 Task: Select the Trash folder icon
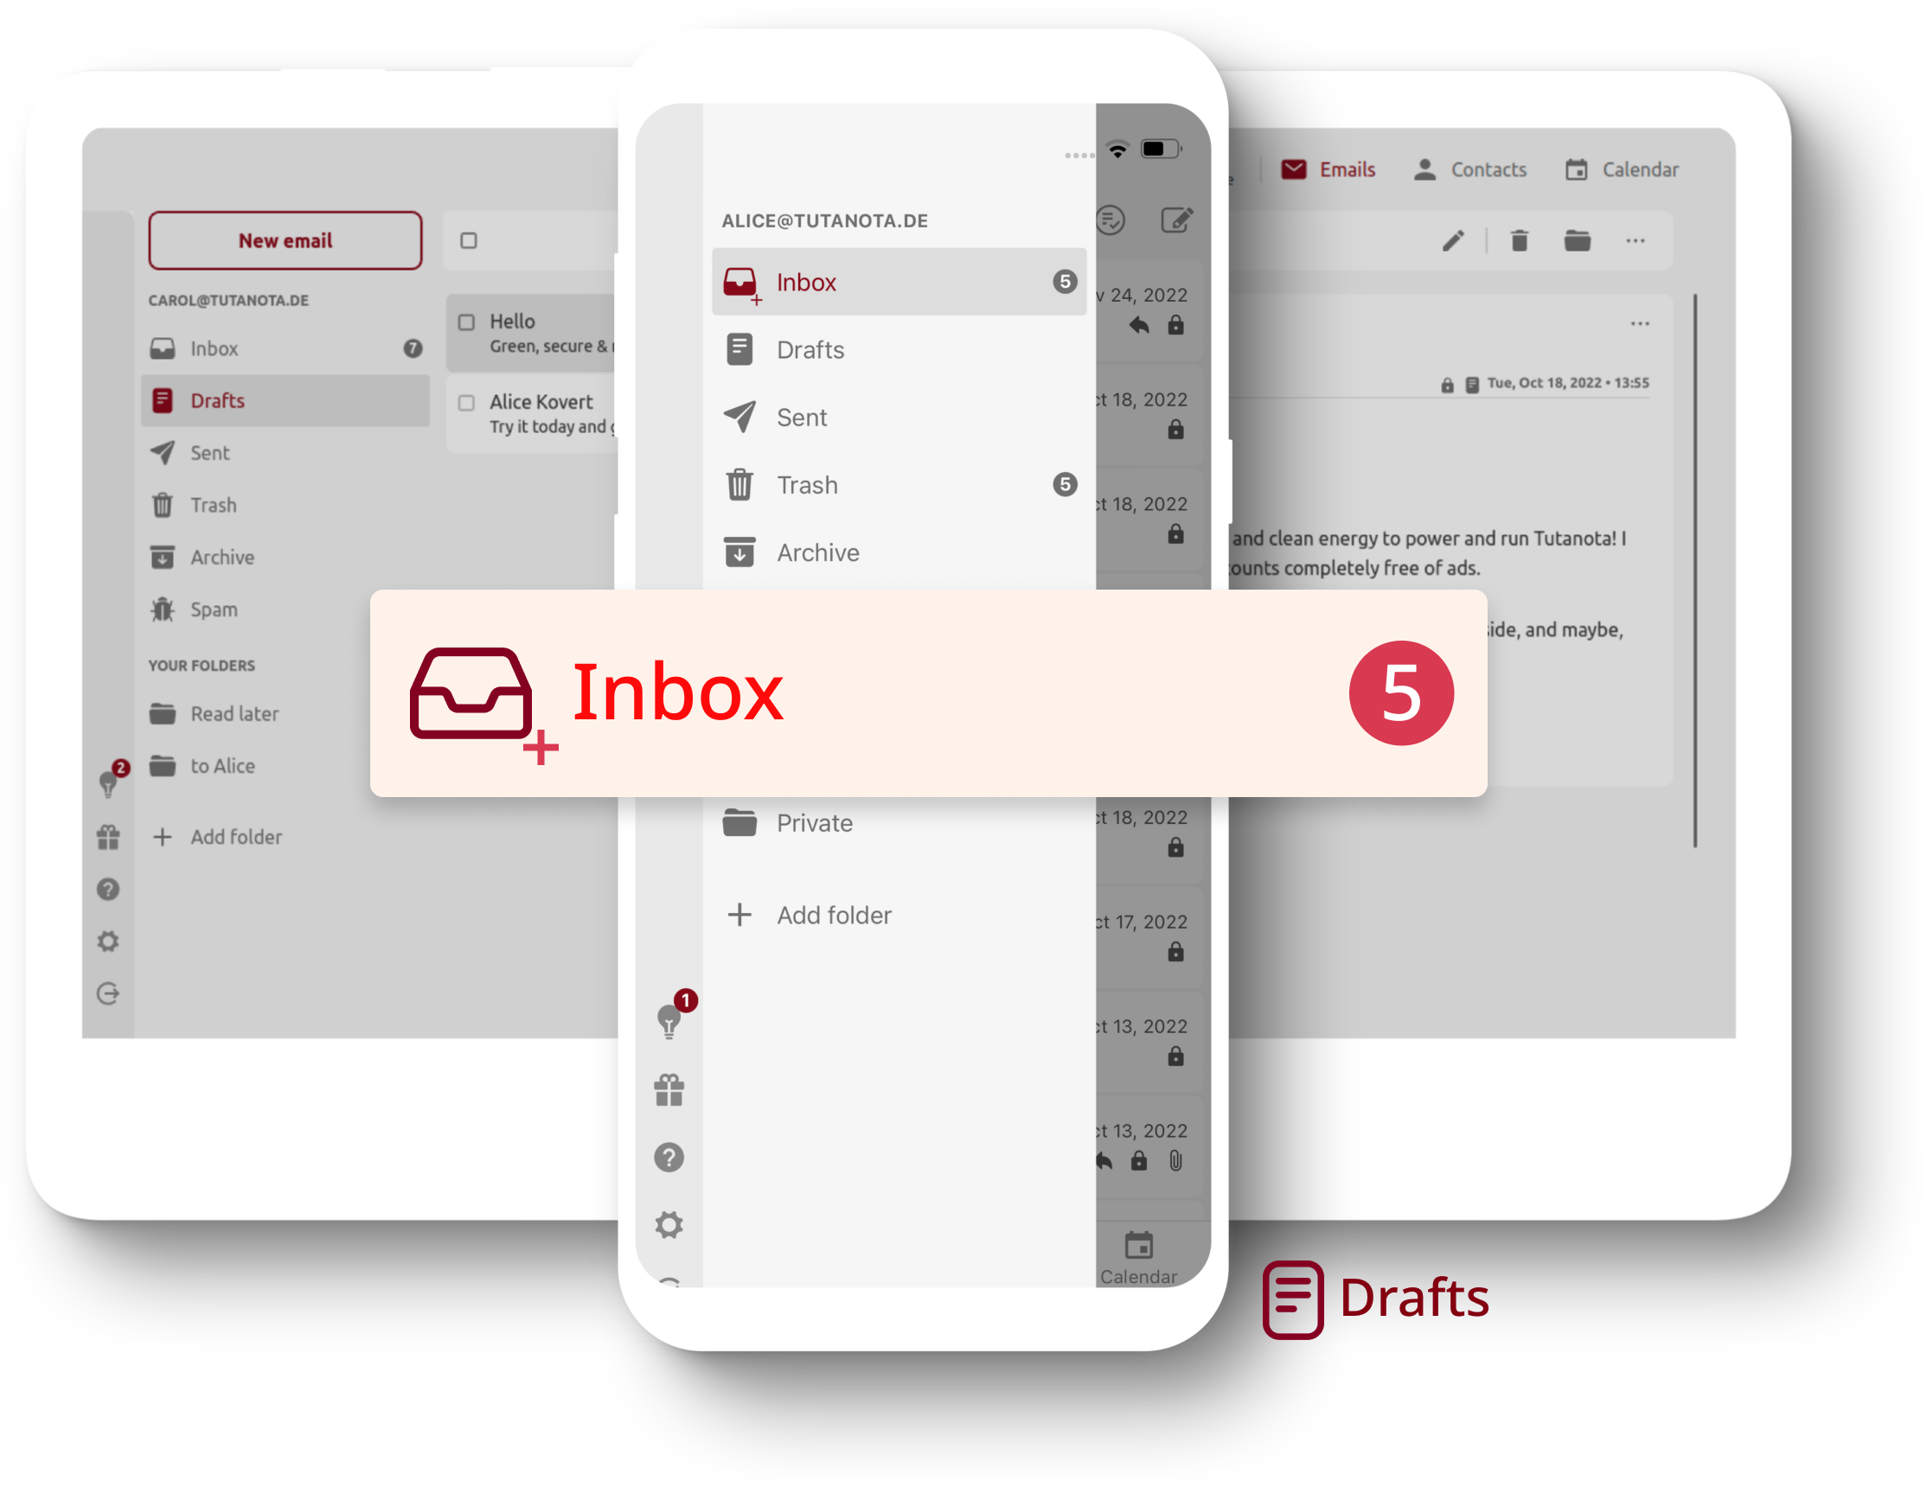click(x=739, y=484)
